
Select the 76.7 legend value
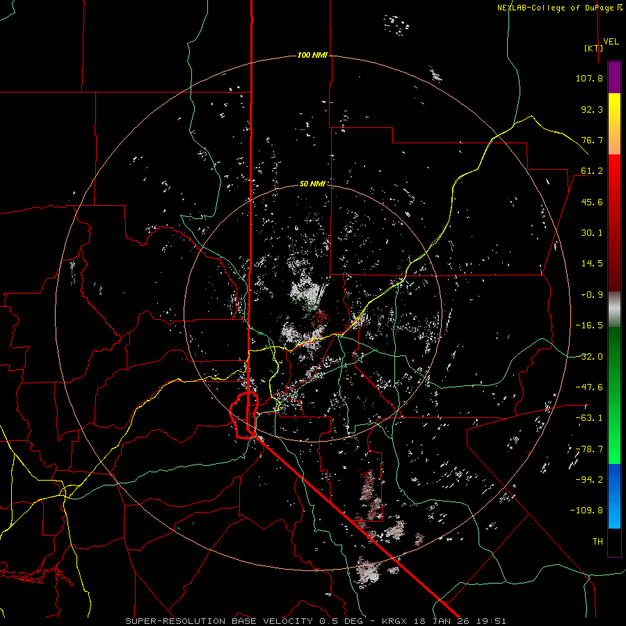[592, 140]
